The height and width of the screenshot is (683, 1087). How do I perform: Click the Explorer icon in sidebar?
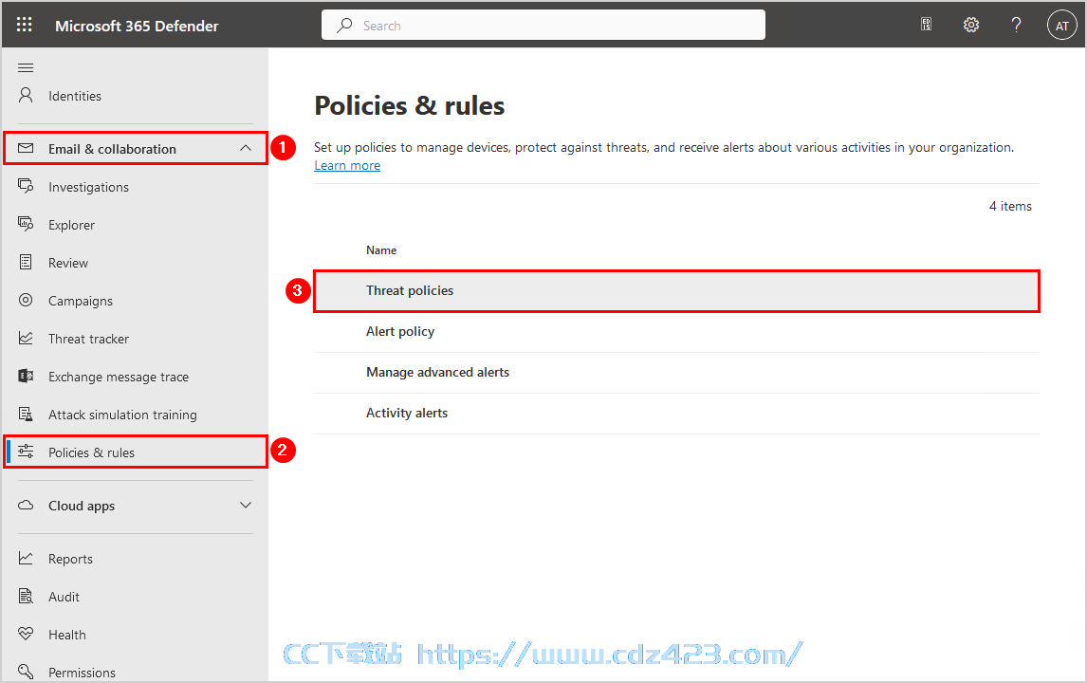26,224
